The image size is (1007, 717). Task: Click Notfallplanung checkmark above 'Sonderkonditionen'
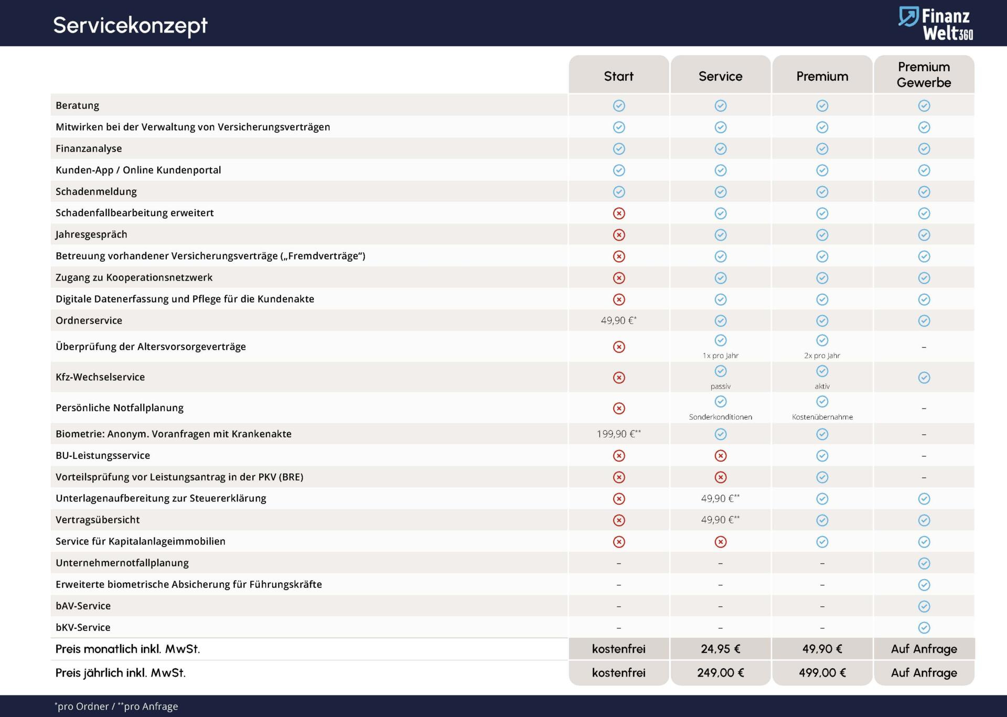[721, 402]
